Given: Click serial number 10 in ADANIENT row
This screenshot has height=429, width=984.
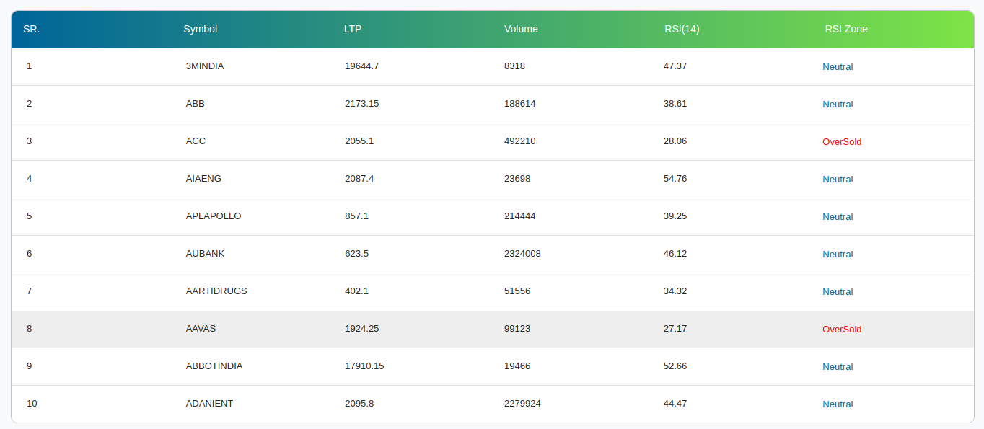Looking at the screenshot, I should click(x=32, y=404).
